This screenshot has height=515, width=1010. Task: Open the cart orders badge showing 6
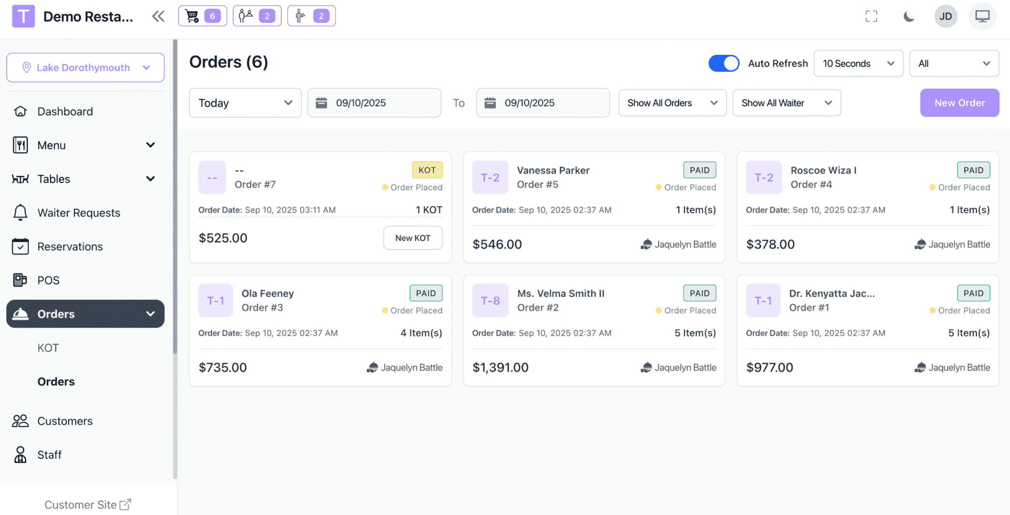[x=202, y=15]
